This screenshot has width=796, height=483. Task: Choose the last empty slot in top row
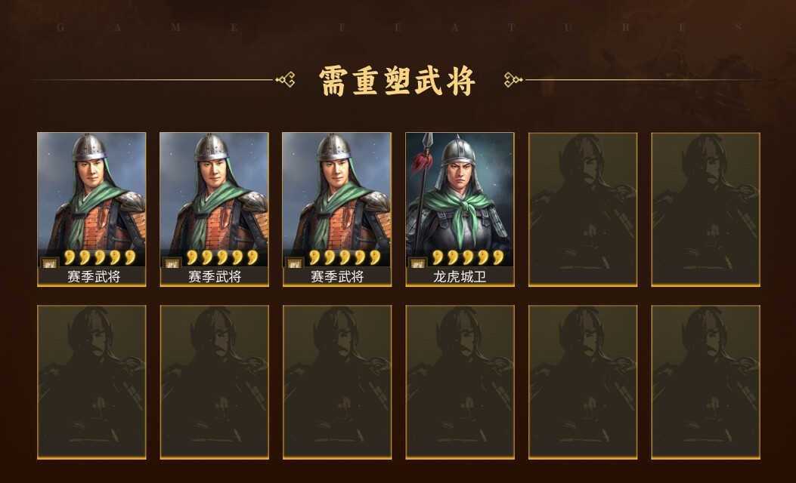click(x=705, y=209)
